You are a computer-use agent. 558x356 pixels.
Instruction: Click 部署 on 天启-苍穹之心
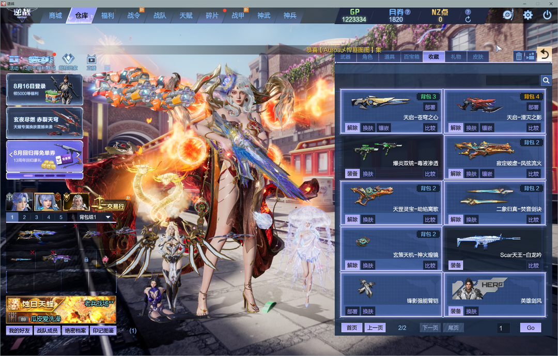430,107
